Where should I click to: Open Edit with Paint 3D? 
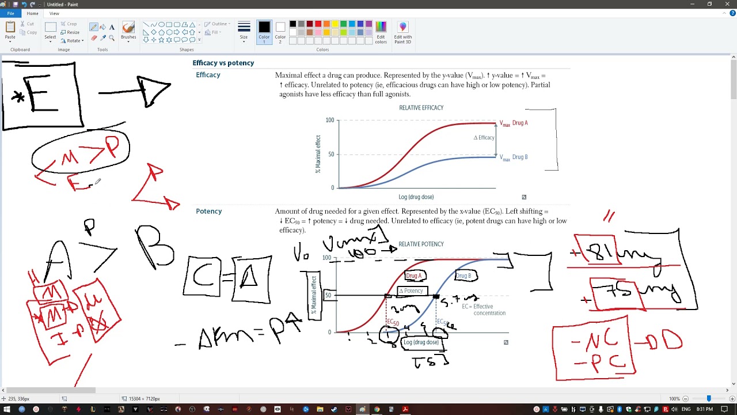402,32
